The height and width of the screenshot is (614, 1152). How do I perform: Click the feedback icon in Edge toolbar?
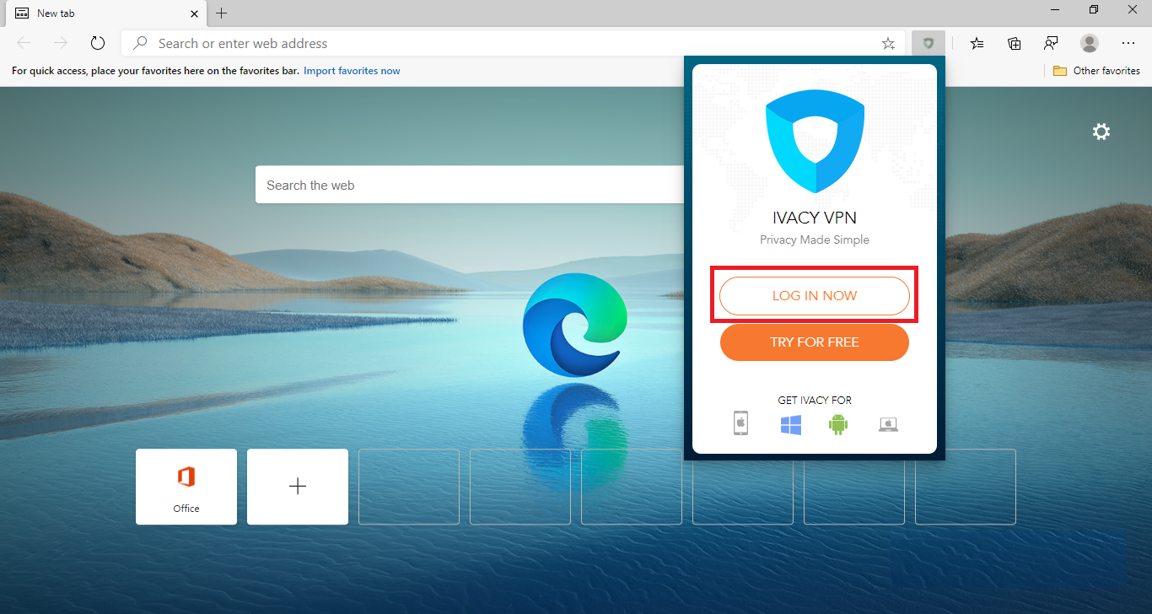1051,43
